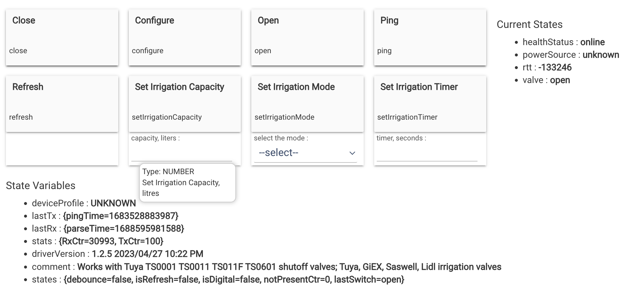Select the powerSource unknown state entry

[570, 55]
